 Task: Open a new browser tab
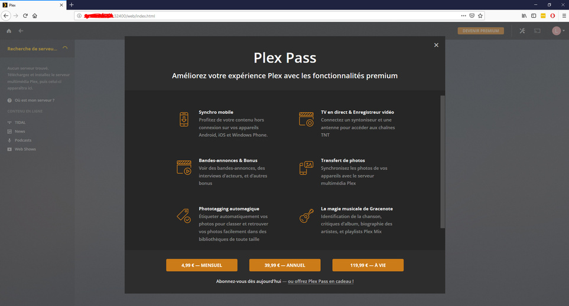(x=71, y=5)
